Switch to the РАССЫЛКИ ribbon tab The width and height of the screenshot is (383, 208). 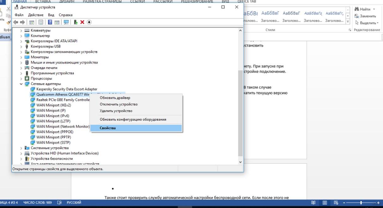pyautogui.click(x=163, y=2)
